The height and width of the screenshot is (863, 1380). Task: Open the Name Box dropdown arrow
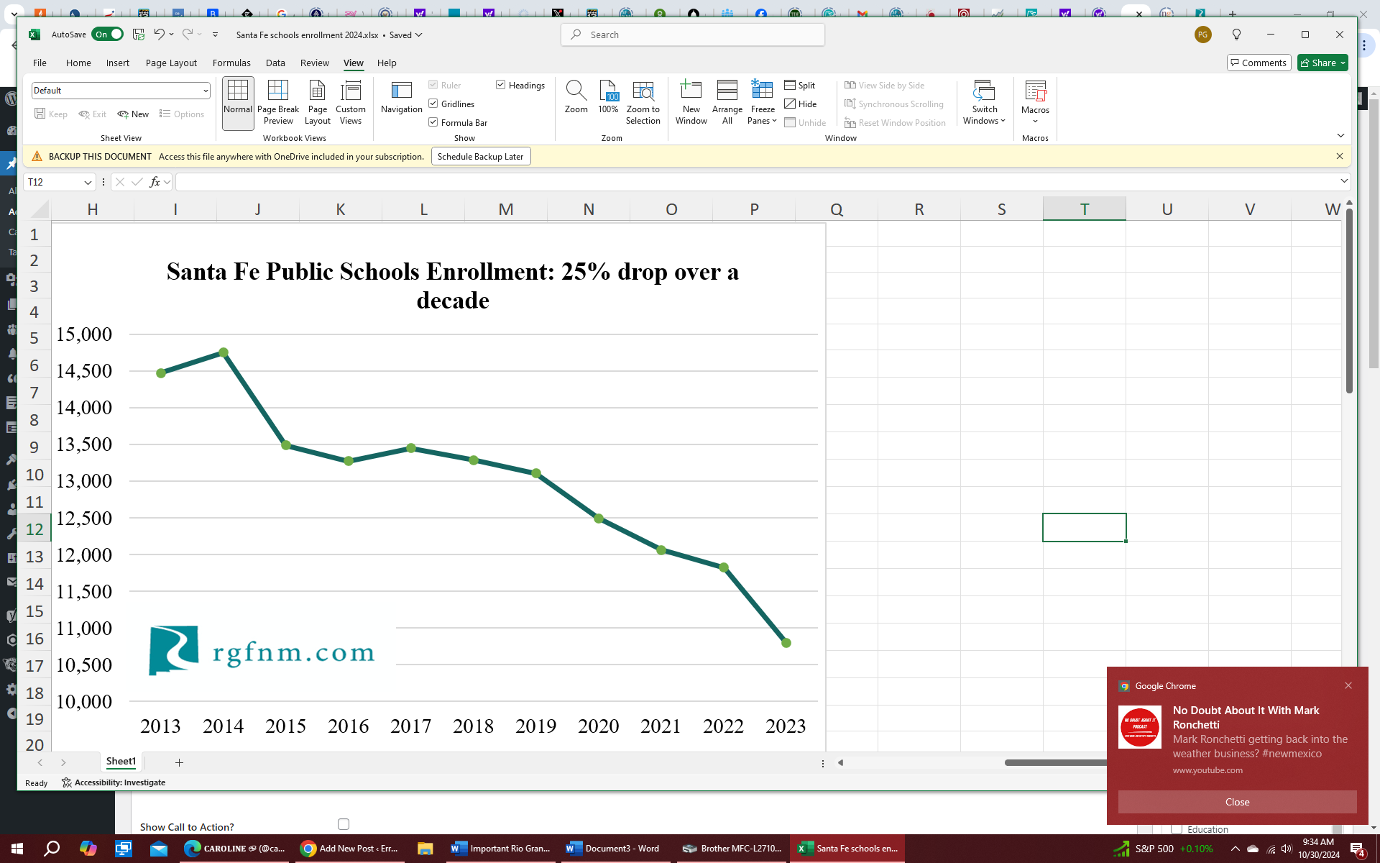point(88,183)
